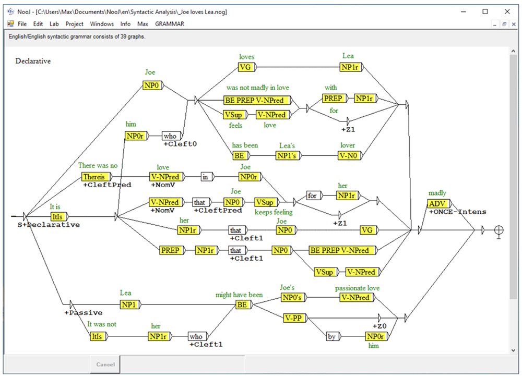Open the File menu
522x378 pixels.
click(x=22, y=24)
